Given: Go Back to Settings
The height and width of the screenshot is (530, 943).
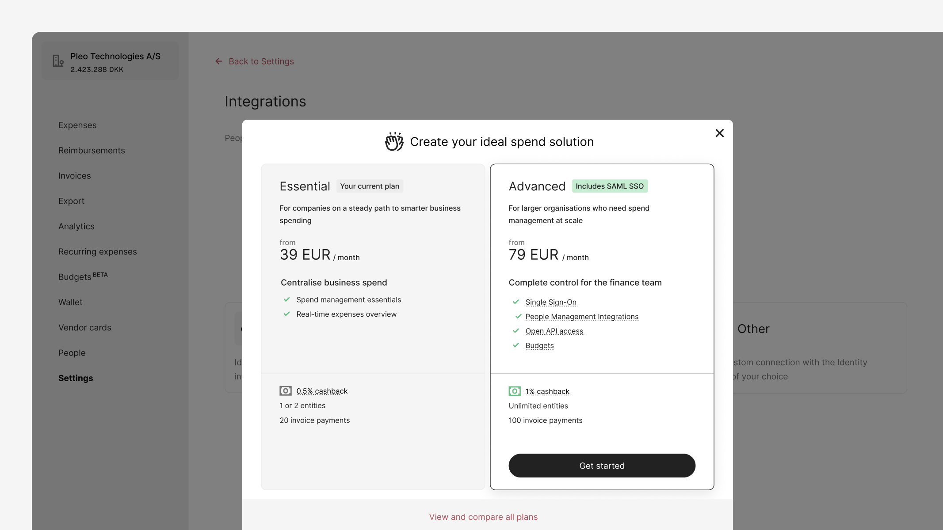Looking at the screenshot, I should click(261, 61).
